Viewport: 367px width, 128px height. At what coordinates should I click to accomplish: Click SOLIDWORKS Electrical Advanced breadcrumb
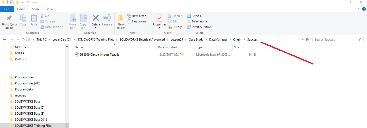(142, 40)
